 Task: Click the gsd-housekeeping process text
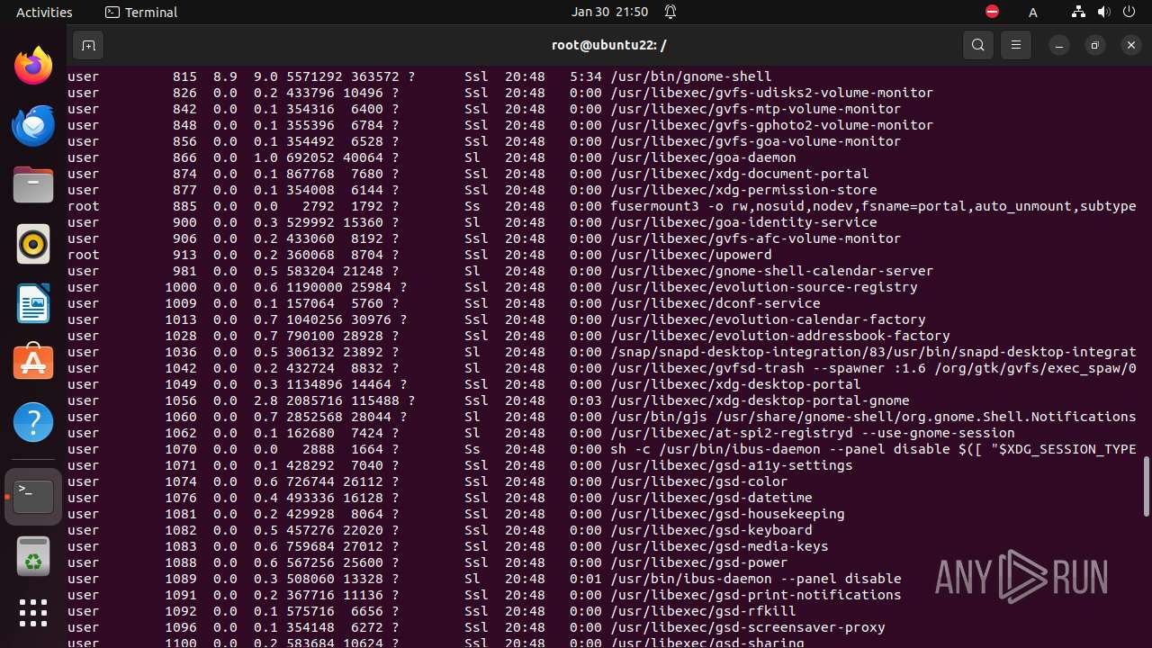[x=727, y=514]
